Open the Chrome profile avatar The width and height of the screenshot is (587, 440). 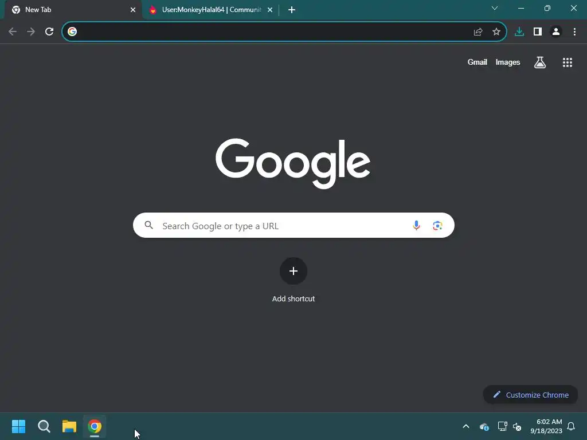pyautogui.click(x=556, y=32)
